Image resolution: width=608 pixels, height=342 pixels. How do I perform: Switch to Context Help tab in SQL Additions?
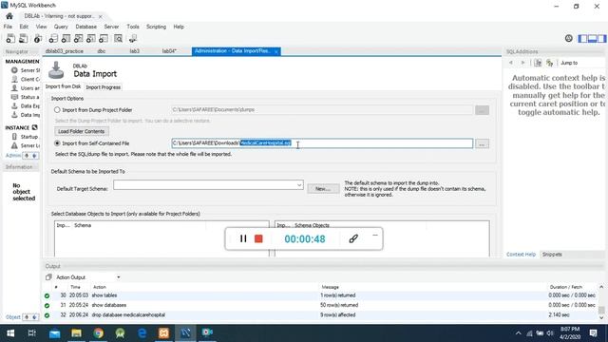(521, 255)
